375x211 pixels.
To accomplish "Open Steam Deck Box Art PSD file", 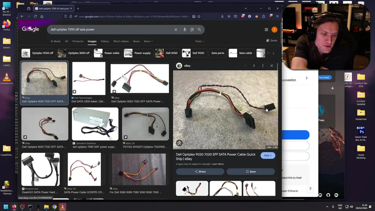I will coord(361,134).
